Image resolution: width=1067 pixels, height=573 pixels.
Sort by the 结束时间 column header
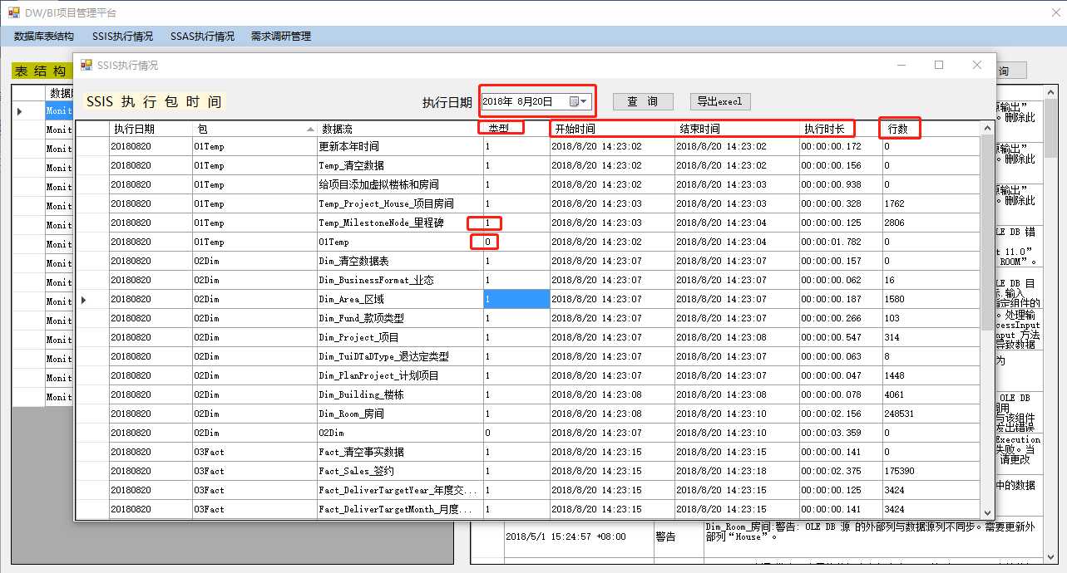737,129
